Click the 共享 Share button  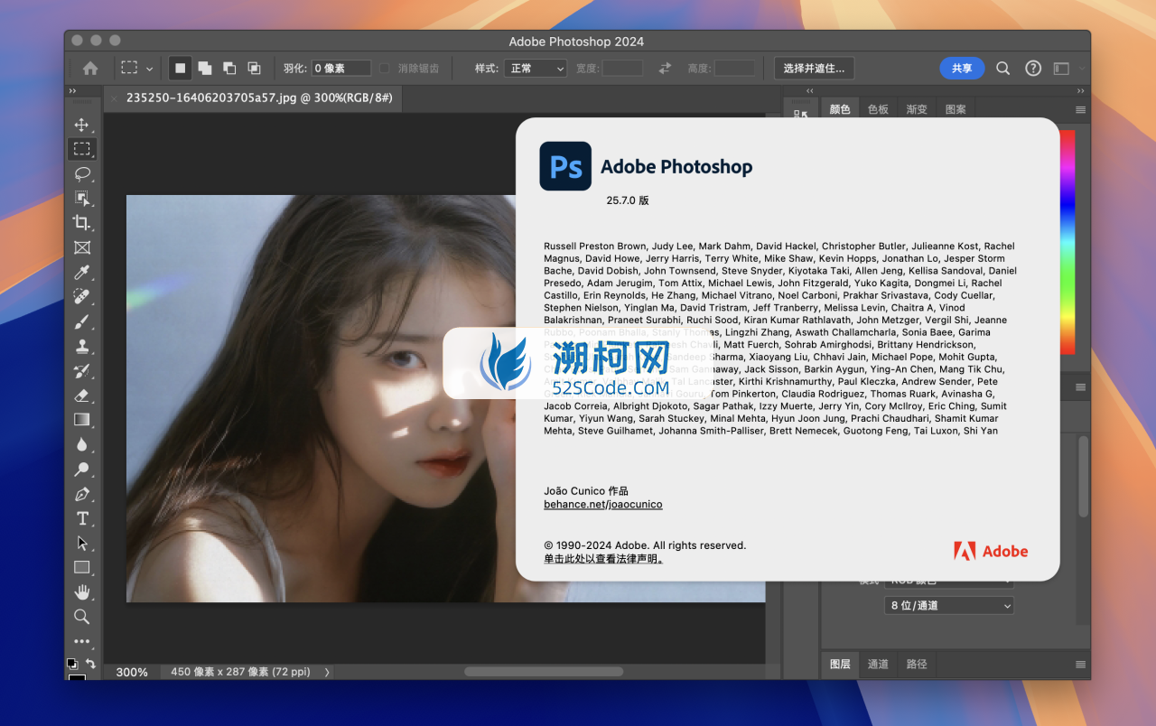[962, 68]
